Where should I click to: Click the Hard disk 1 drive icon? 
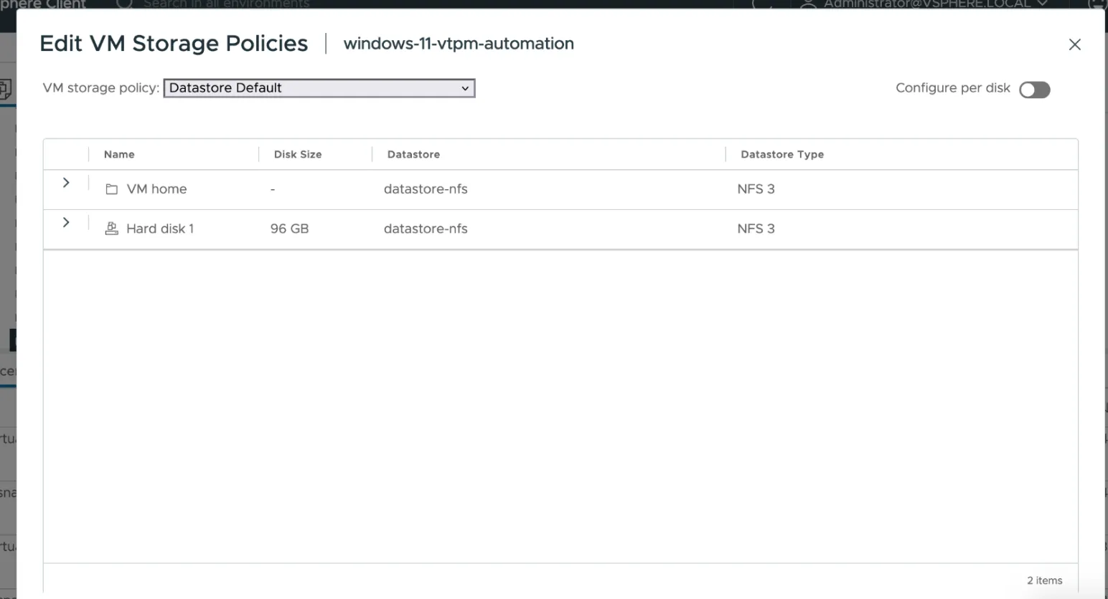pyautogui.click(x=111, y=229)
